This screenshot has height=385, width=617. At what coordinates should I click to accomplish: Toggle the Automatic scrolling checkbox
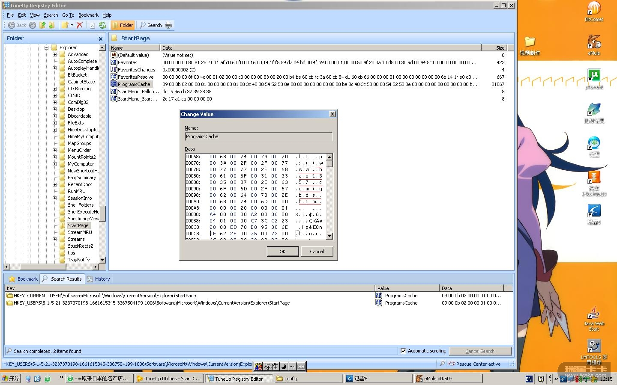tap(403, 351)
